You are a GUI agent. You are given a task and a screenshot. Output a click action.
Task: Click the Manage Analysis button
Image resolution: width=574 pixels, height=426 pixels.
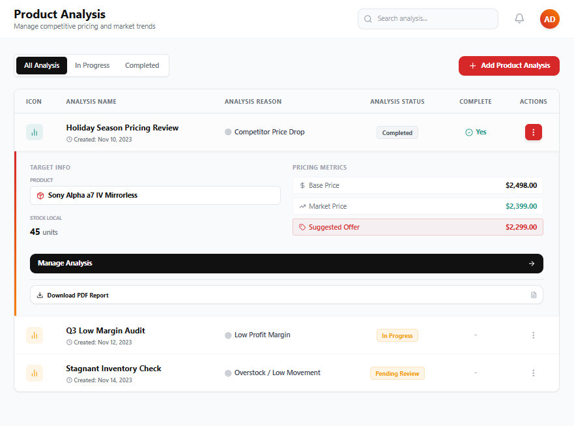point(287,264)
